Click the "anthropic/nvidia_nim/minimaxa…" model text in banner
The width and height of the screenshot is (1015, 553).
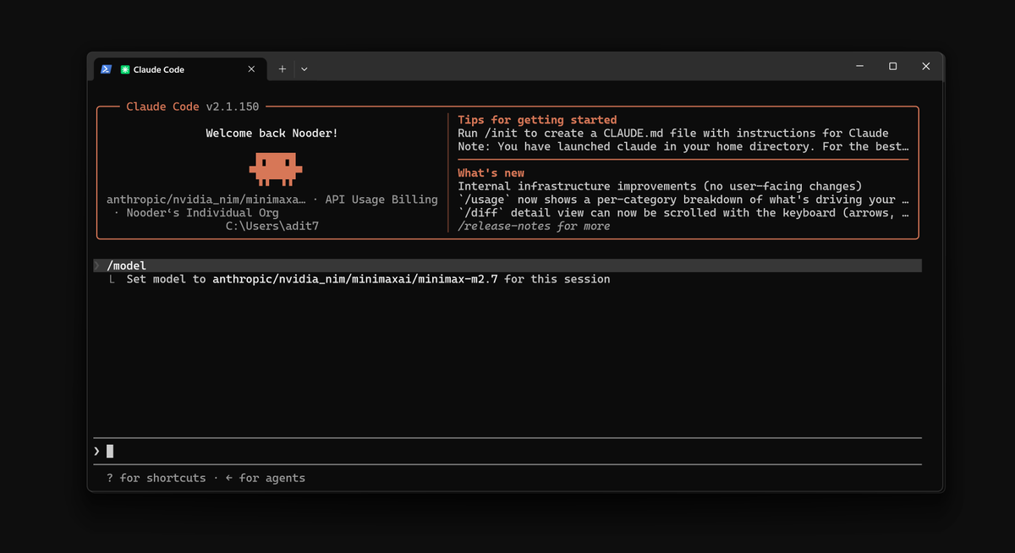pos(206,200)
